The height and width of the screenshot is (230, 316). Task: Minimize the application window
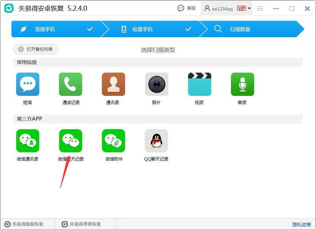click(x=276, y=9)
